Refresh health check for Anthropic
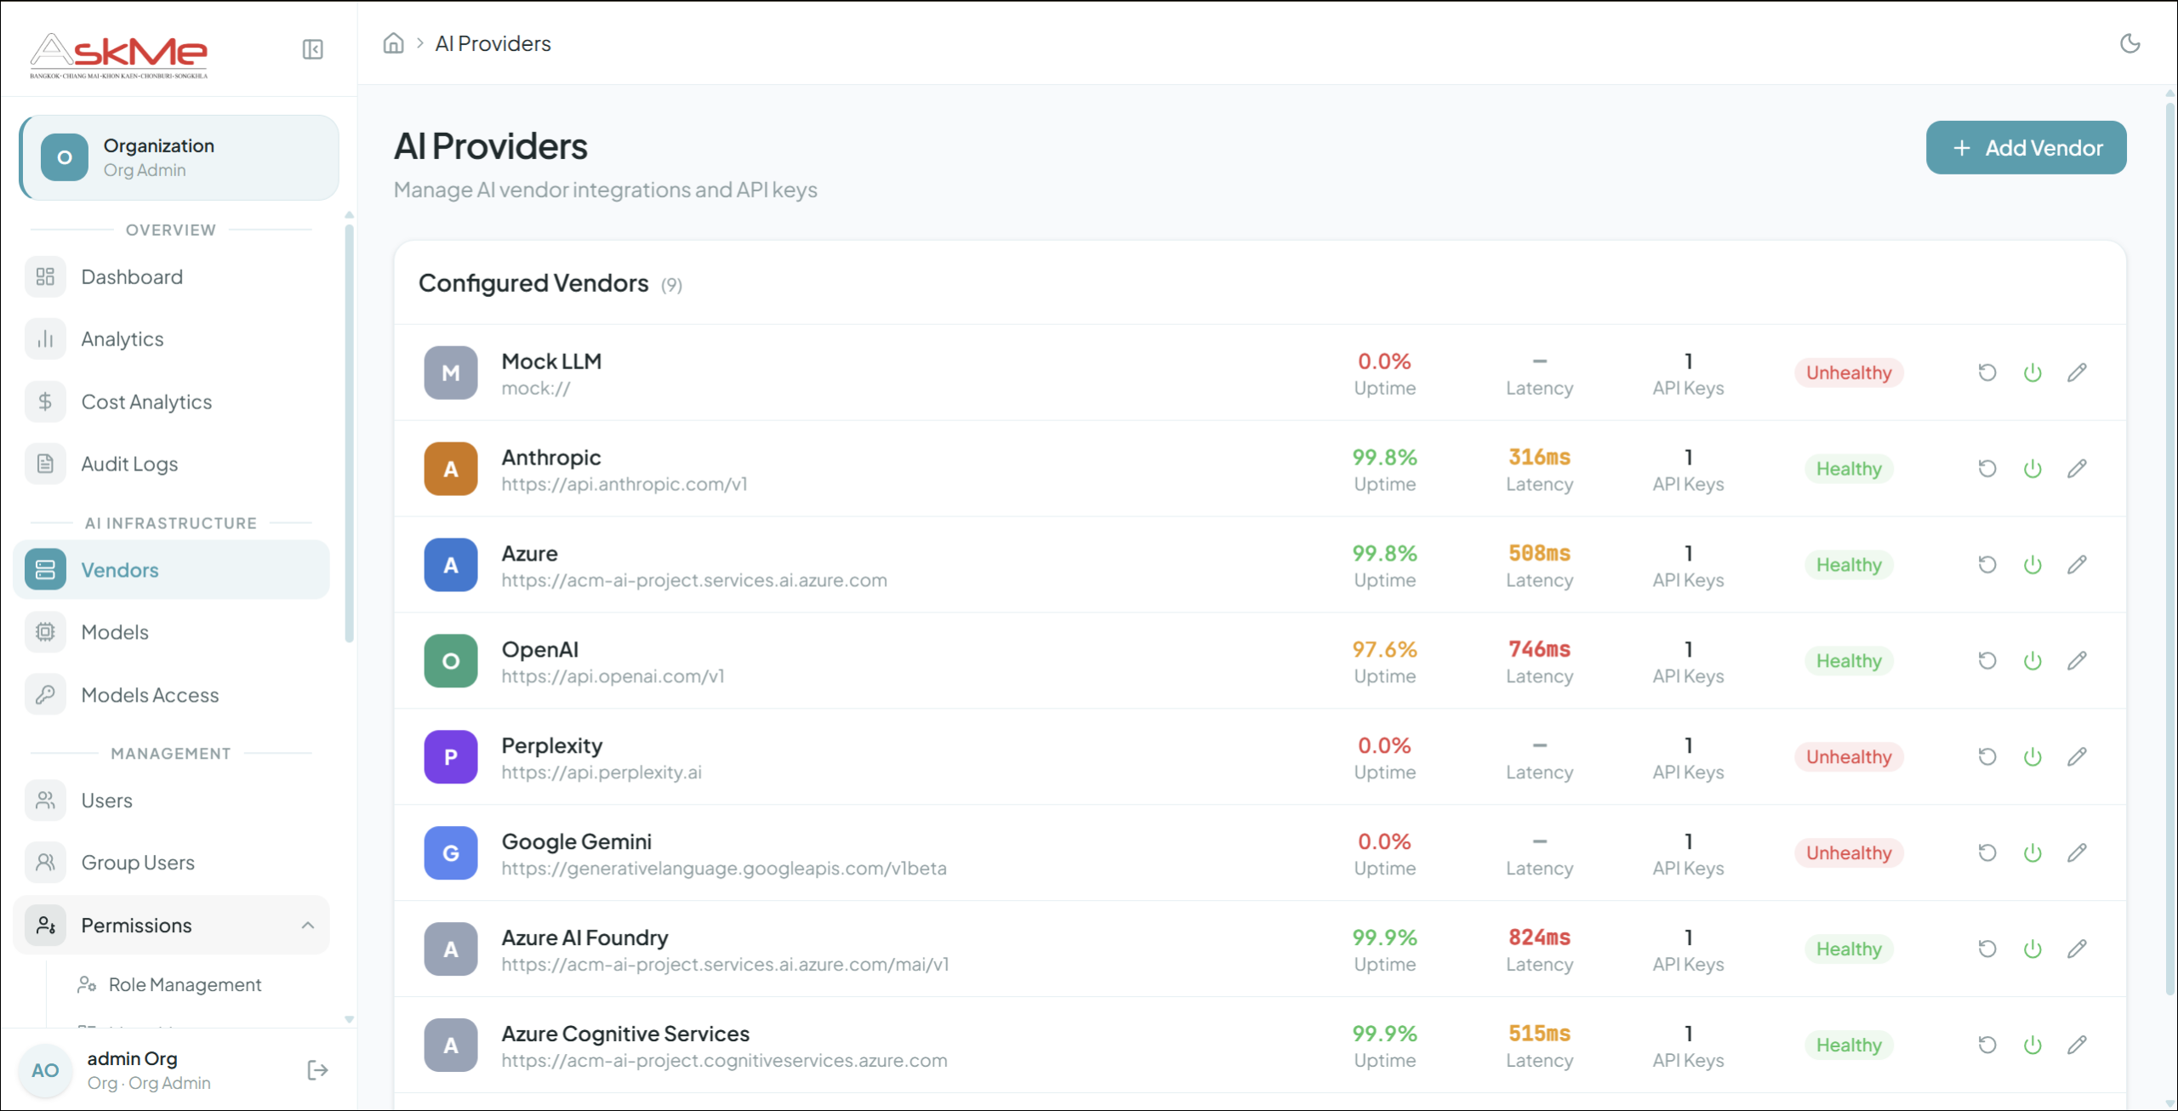 (x=1987, y=469)
